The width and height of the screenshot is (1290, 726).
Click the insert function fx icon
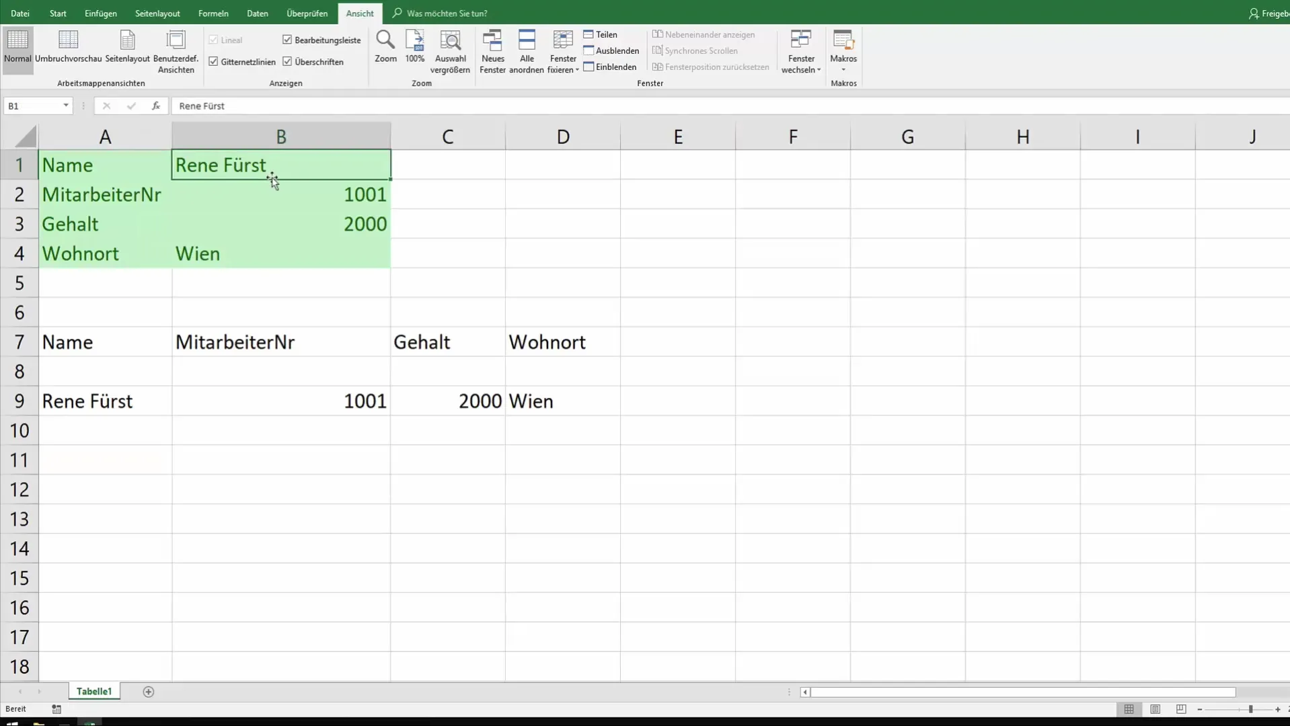coord(155,106)
